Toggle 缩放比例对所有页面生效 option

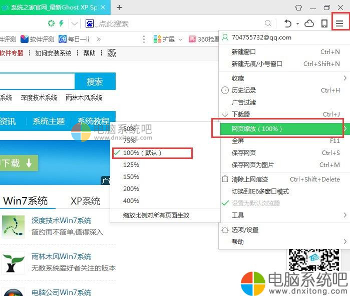click(x=165, y=215)
